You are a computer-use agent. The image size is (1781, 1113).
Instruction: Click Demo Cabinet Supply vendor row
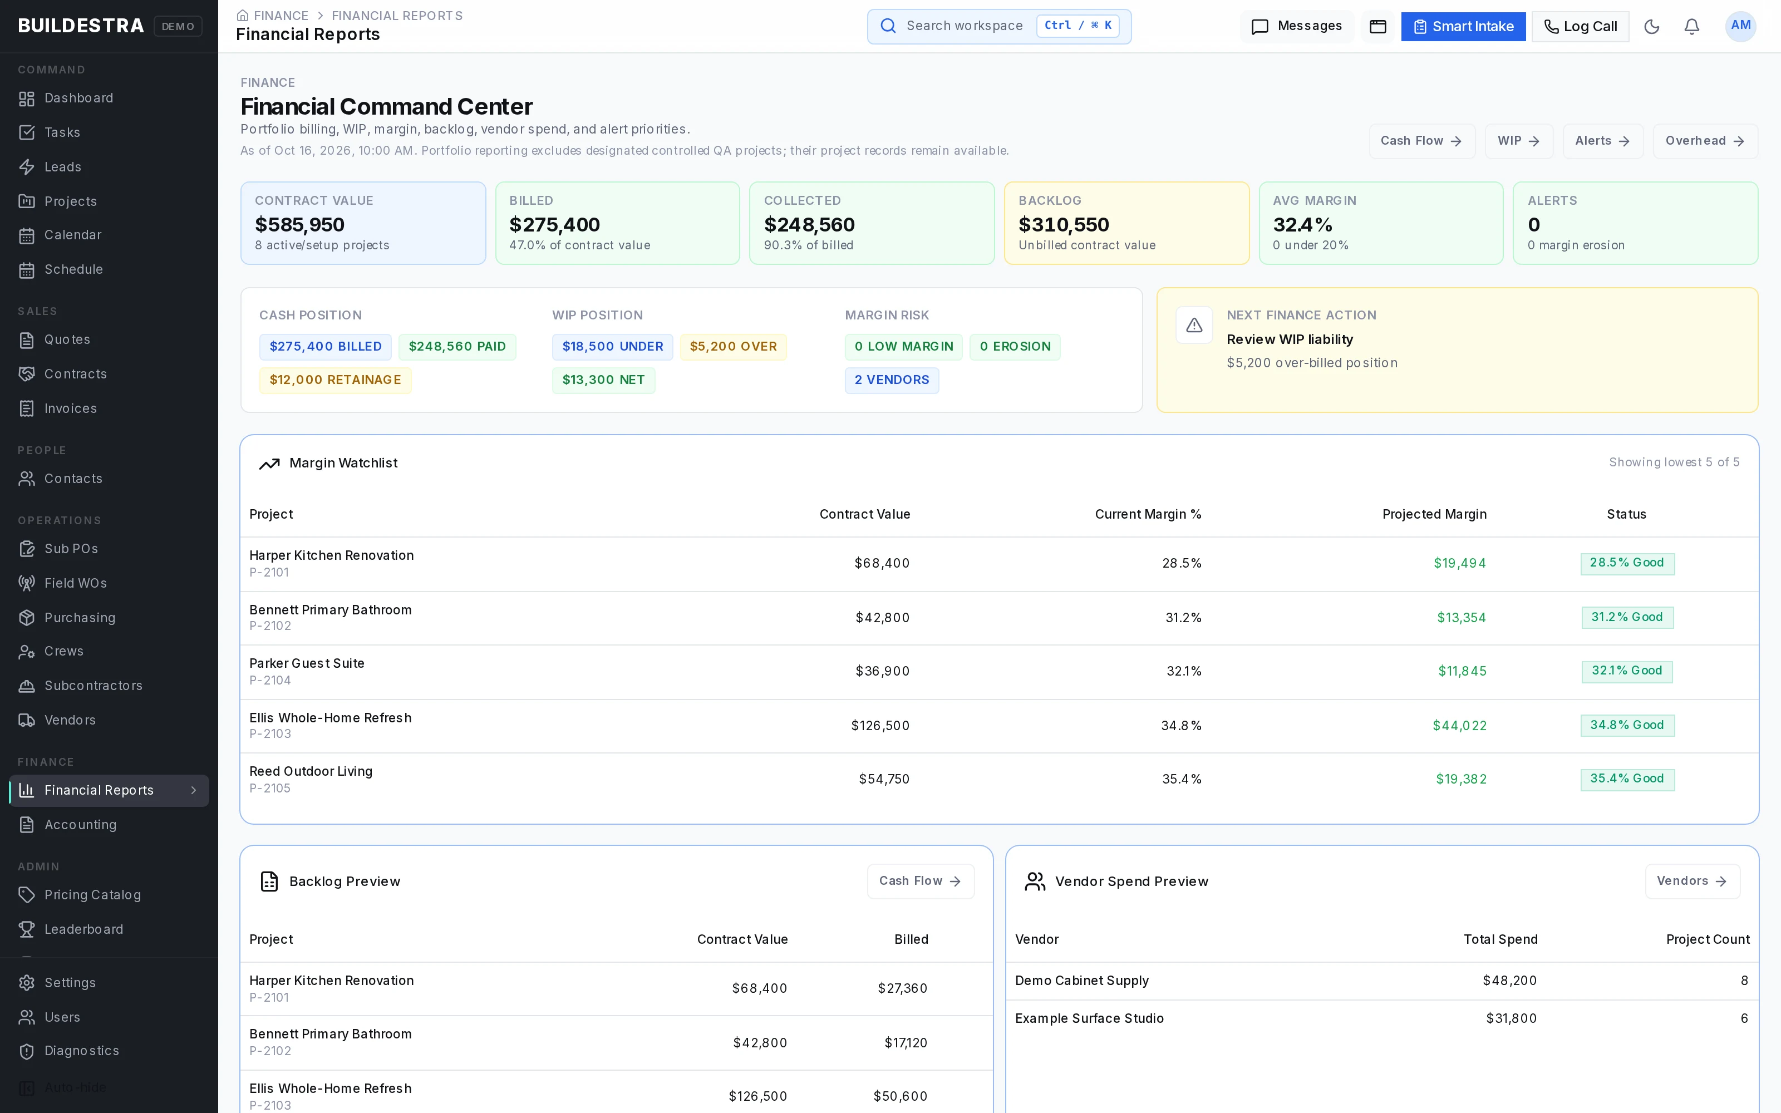(1381, 981)
